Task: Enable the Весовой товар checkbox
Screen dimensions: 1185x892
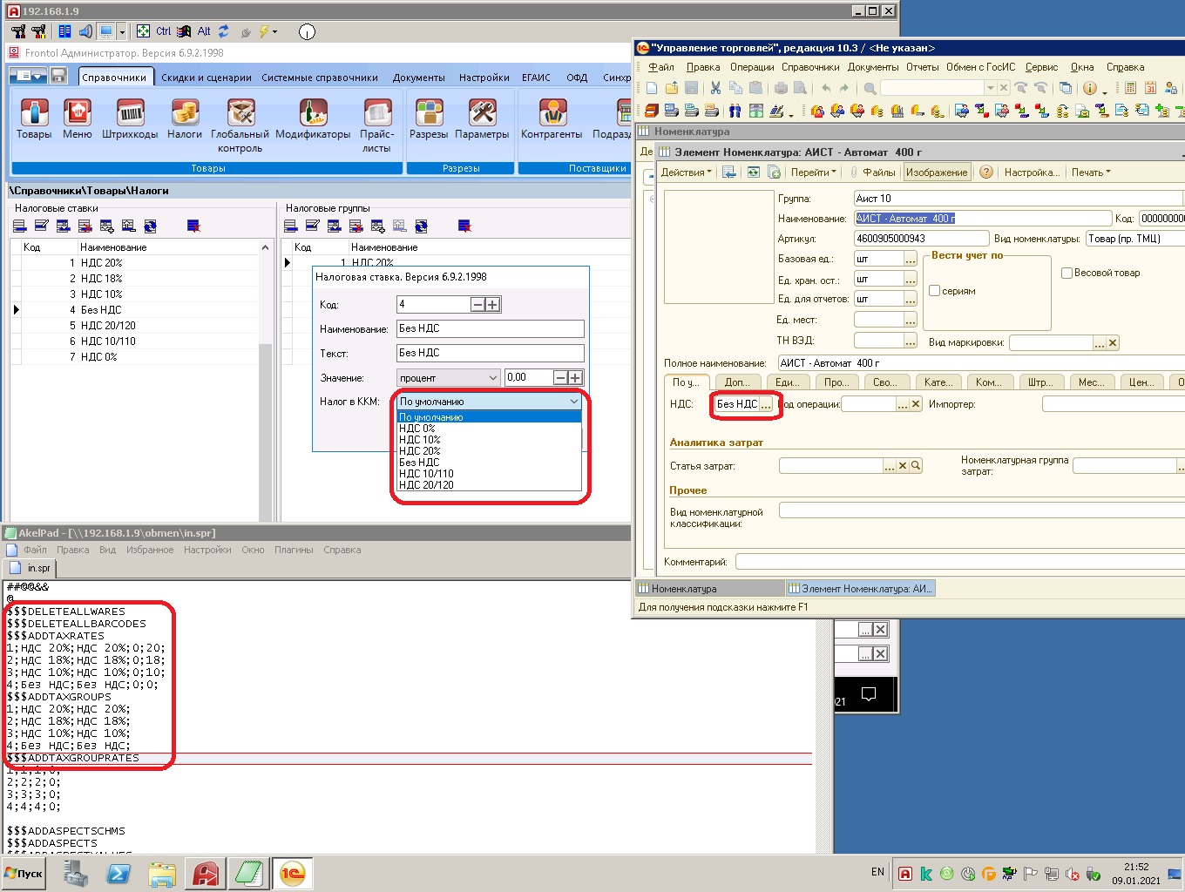Action: pos(1066,273)
